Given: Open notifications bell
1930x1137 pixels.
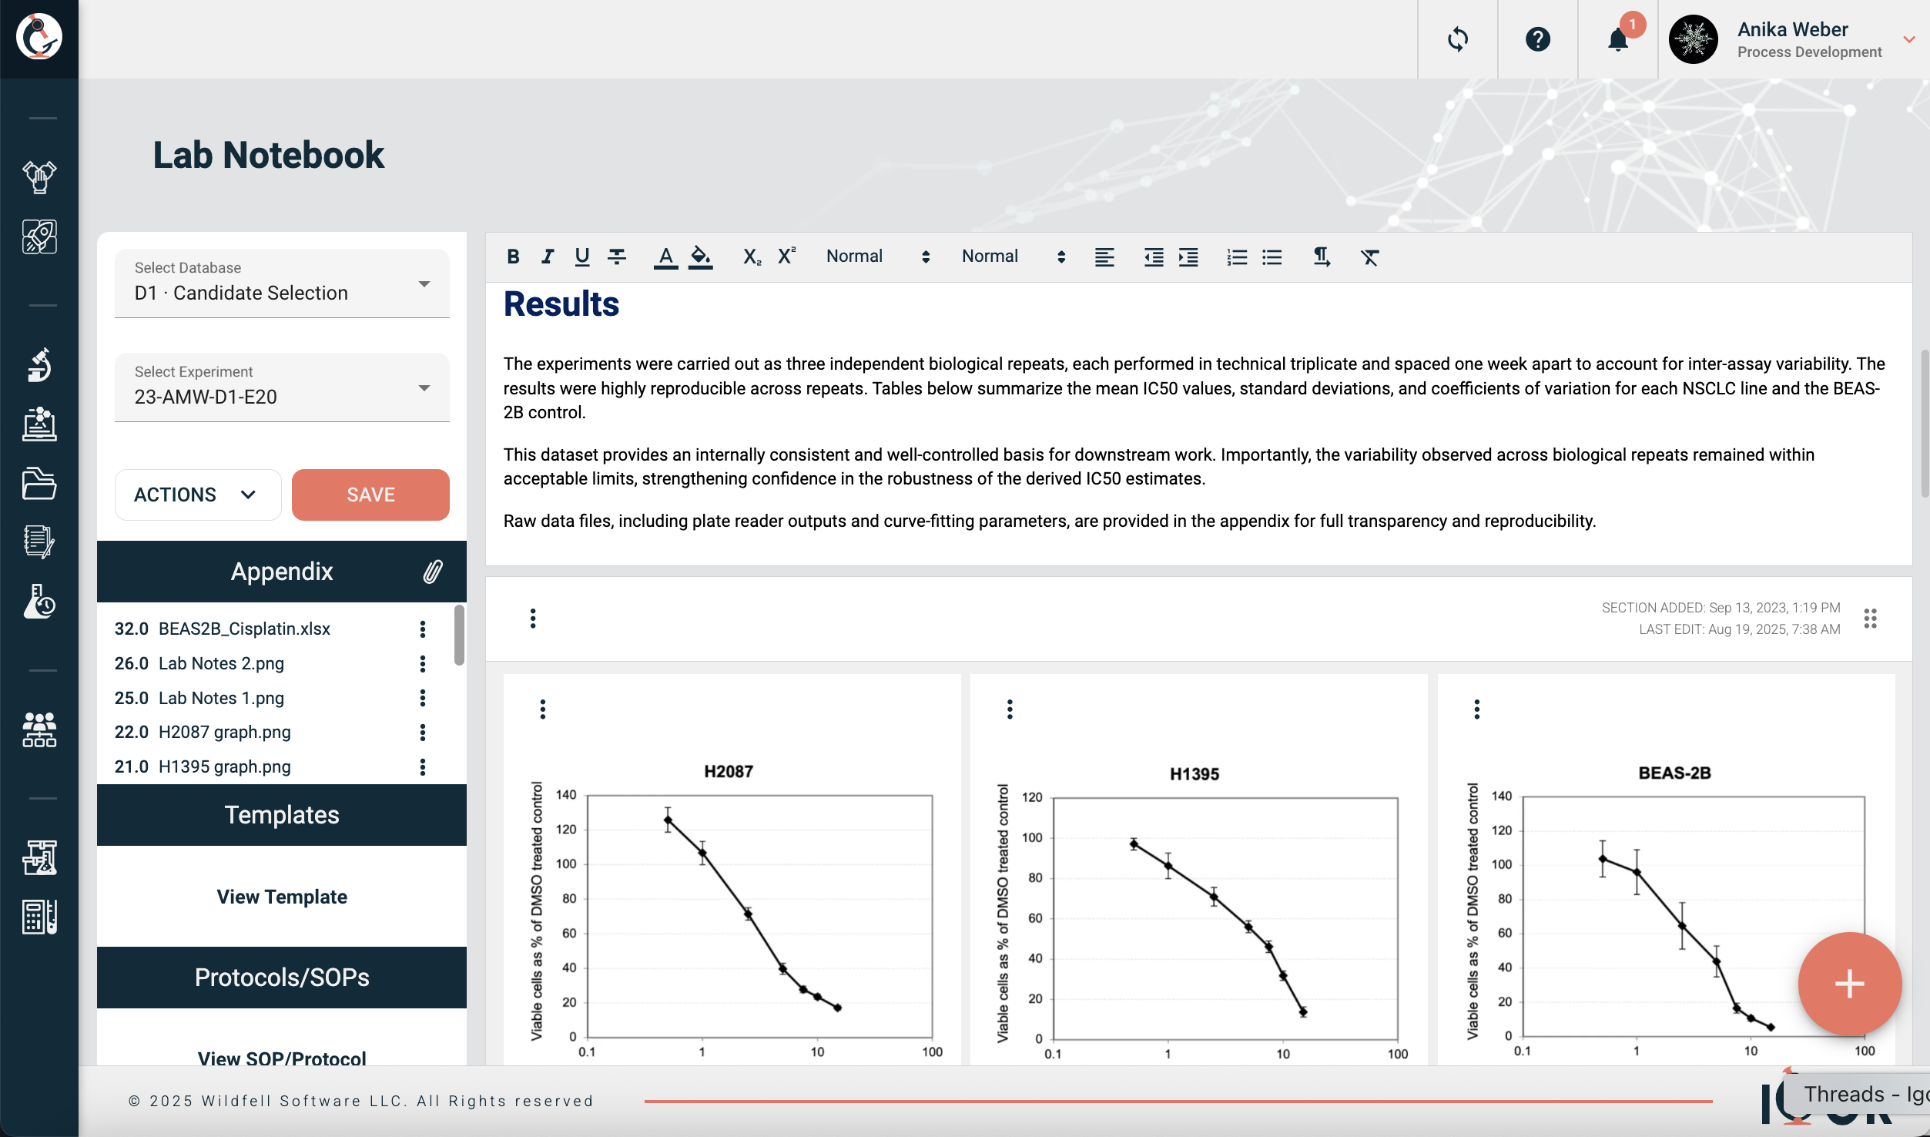Looking at the screenshot, I should (x=1618, y=39).
